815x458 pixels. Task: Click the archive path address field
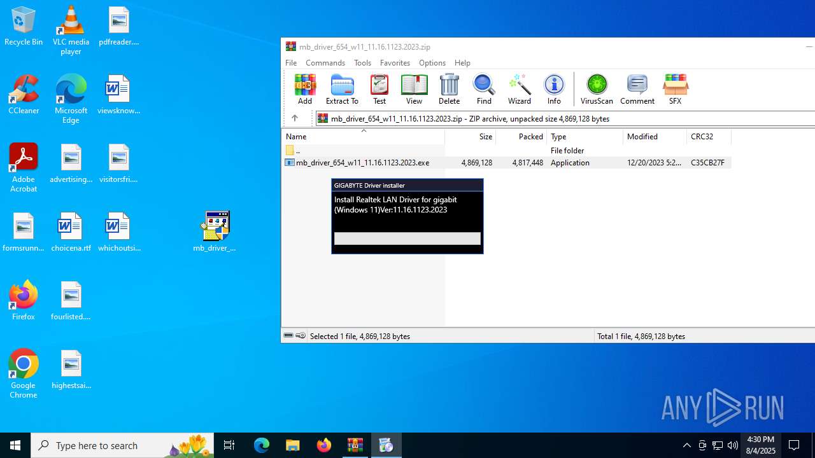click(565, 118)
